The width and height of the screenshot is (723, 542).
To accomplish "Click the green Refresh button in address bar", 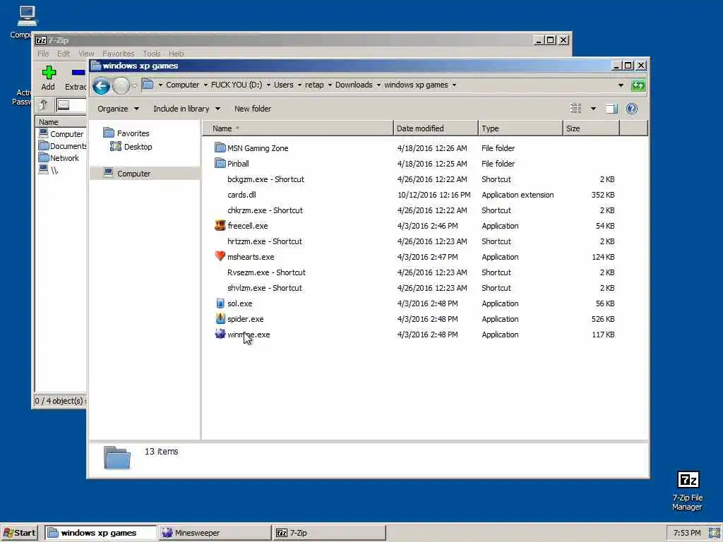I will pos(638,85).
